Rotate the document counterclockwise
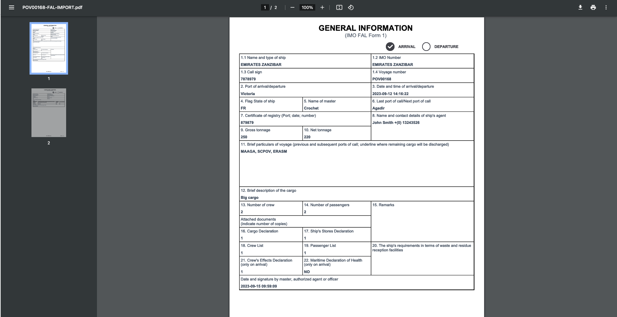This screenshot has height=317, width=617. (x=351, y=7)
